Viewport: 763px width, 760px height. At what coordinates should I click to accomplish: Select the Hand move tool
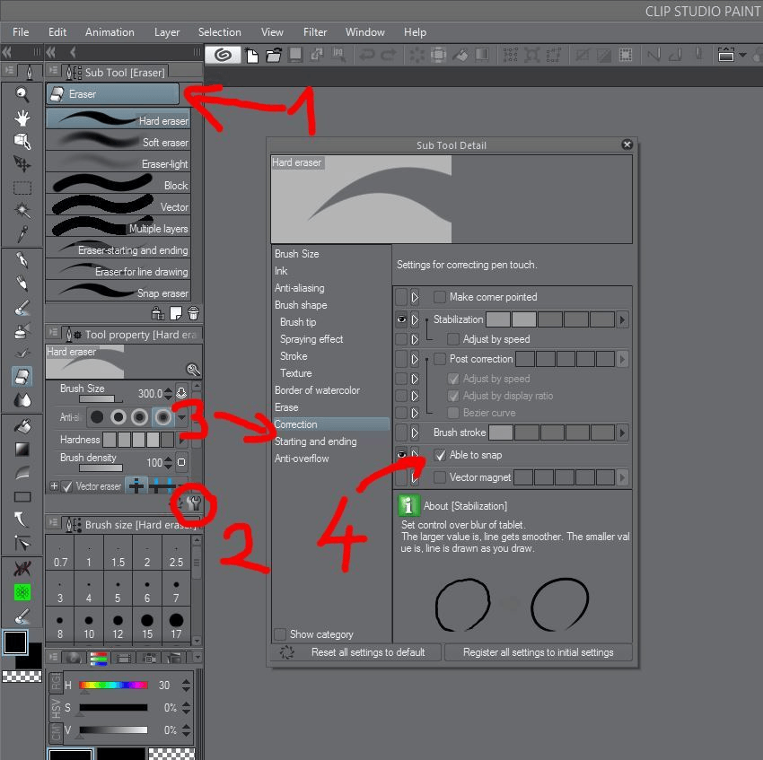tap(22, 118)
